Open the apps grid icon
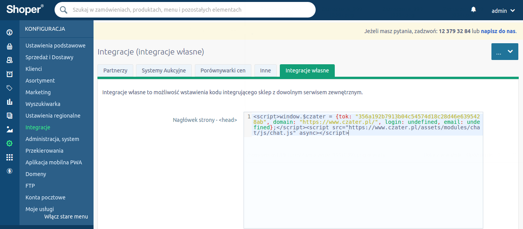Screen dimensions: 523x229 [10, 157]
